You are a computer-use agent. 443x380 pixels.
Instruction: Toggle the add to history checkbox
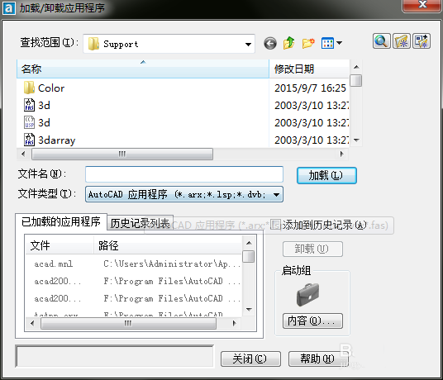coord(275,225)
